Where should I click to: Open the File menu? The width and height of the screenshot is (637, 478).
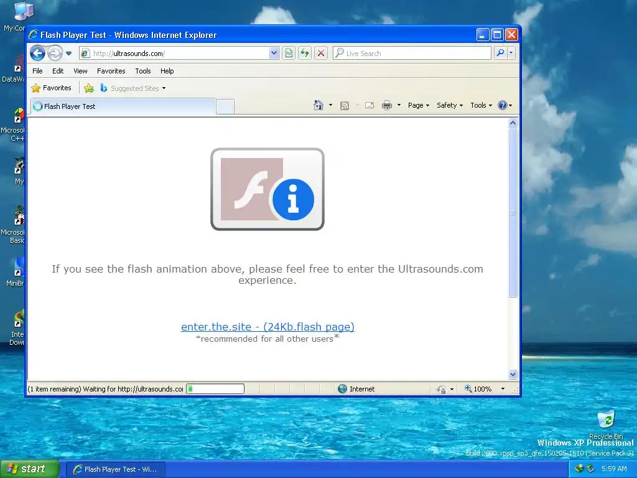[x=37, y=71]
